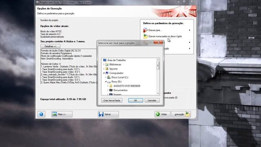This screenshot has width=261, height=147.
Task: Click the scroll down arrow in folder tree
Action: coord(158,94)
